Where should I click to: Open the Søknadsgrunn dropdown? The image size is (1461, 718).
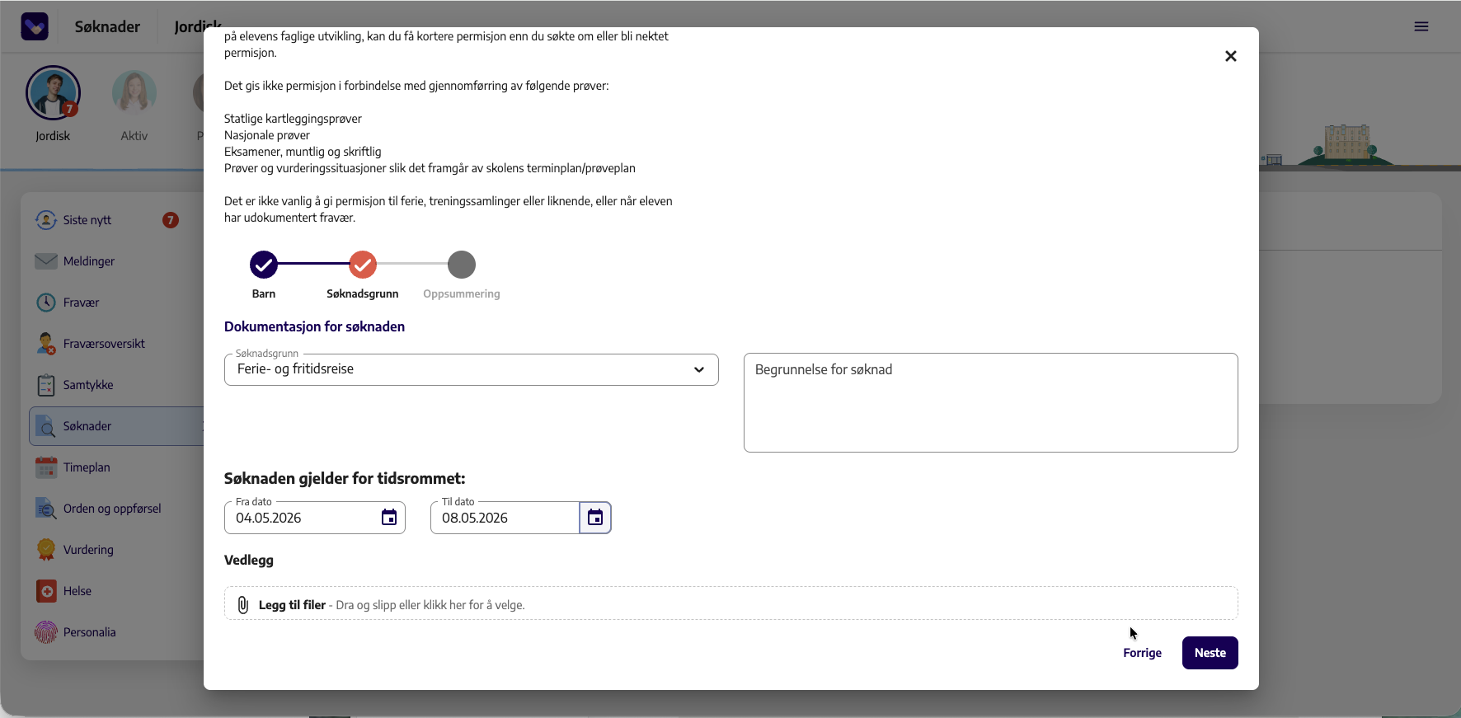[472, 369]
